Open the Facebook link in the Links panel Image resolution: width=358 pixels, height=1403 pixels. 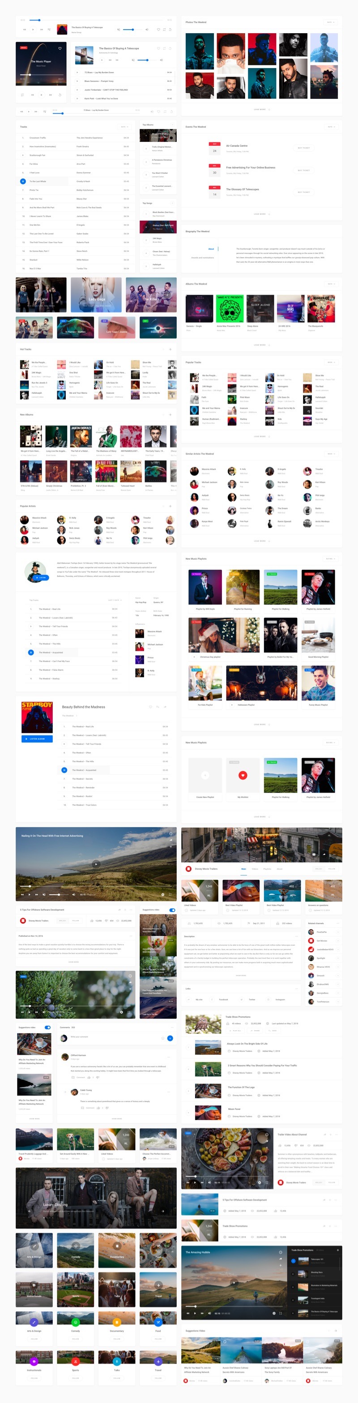pyautogui.click(x=223, y=999)
